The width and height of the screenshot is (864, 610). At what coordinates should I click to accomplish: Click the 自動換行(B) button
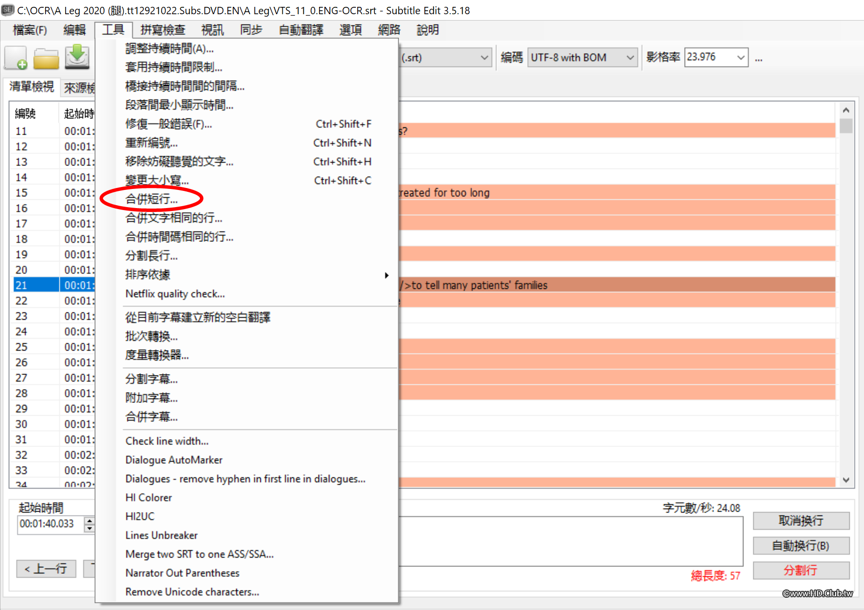[x=801, y=545]
